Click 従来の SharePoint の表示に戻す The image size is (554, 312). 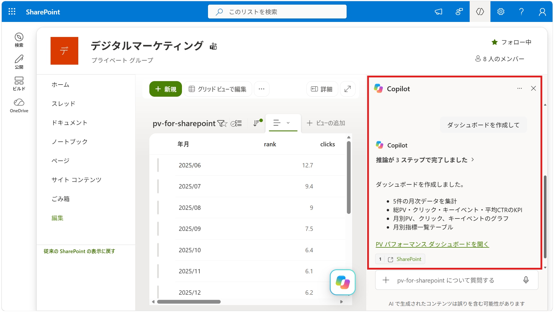(79, 251)
